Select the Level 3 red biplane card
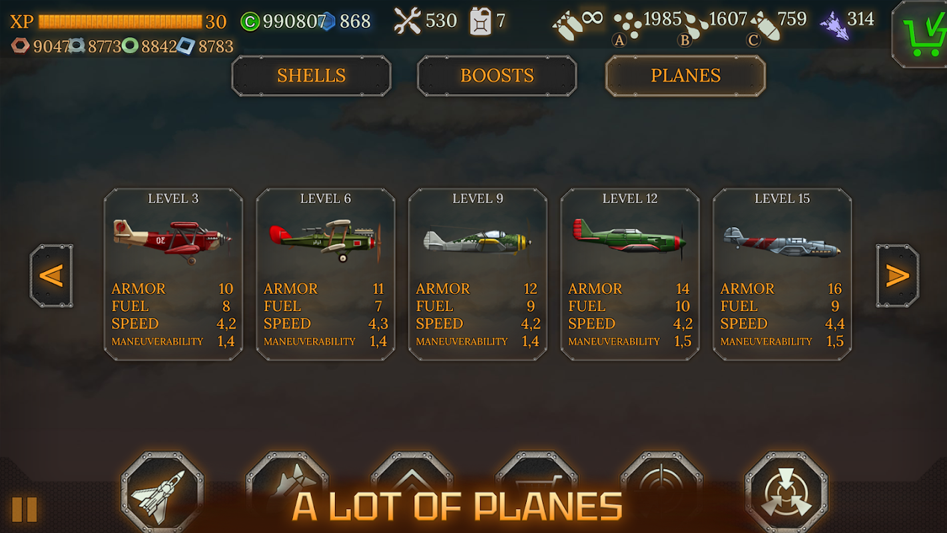Screen dimensions: 947x533 pos(173,274)
